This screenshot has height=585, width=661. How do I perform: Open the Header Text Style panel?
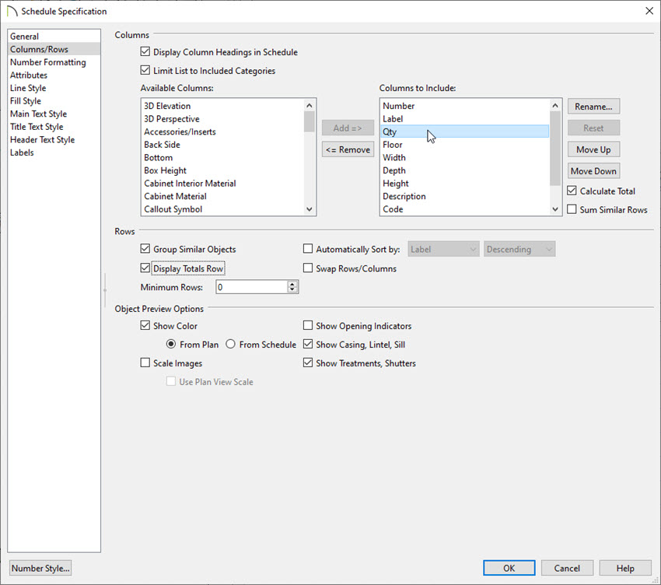pyautogui.click(x=42, y=139)
